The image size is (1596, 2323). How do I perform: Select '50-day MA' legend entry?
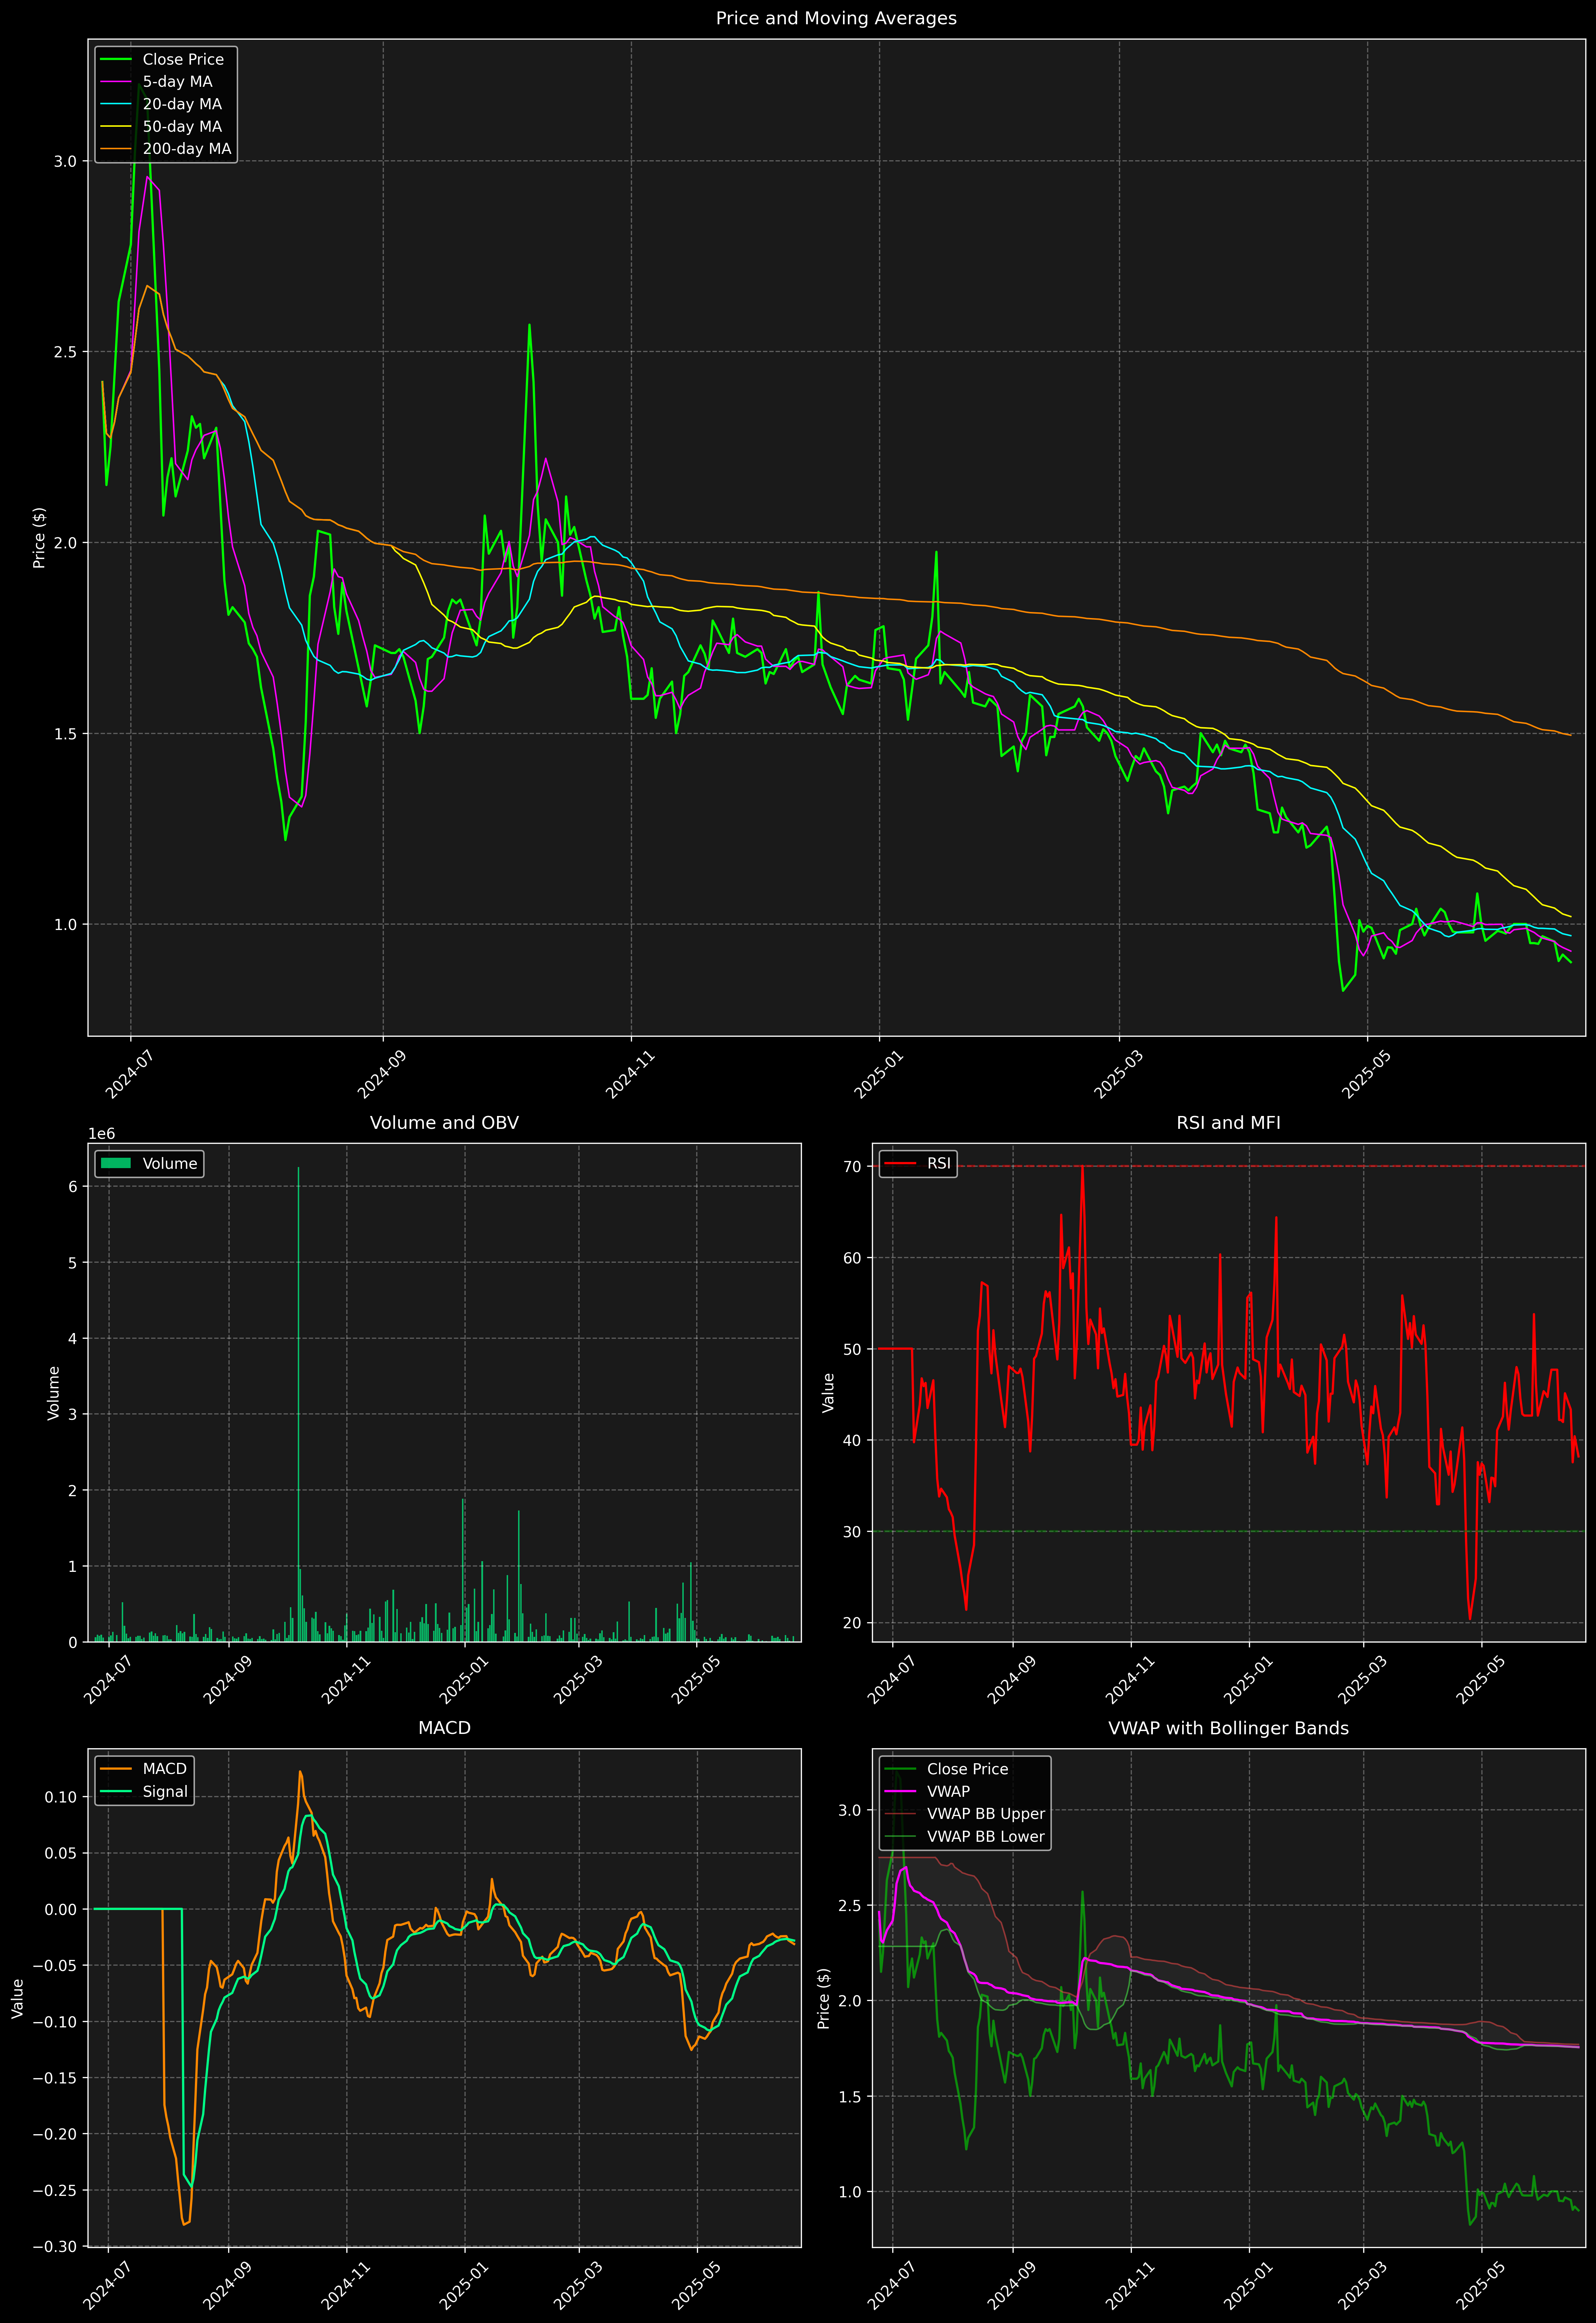coord(182,127)
